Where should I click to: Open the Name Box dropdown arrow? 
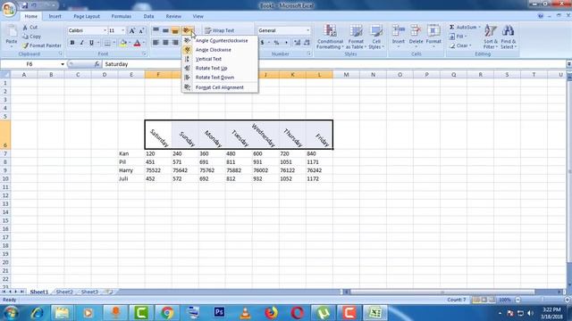click(63, 64)
